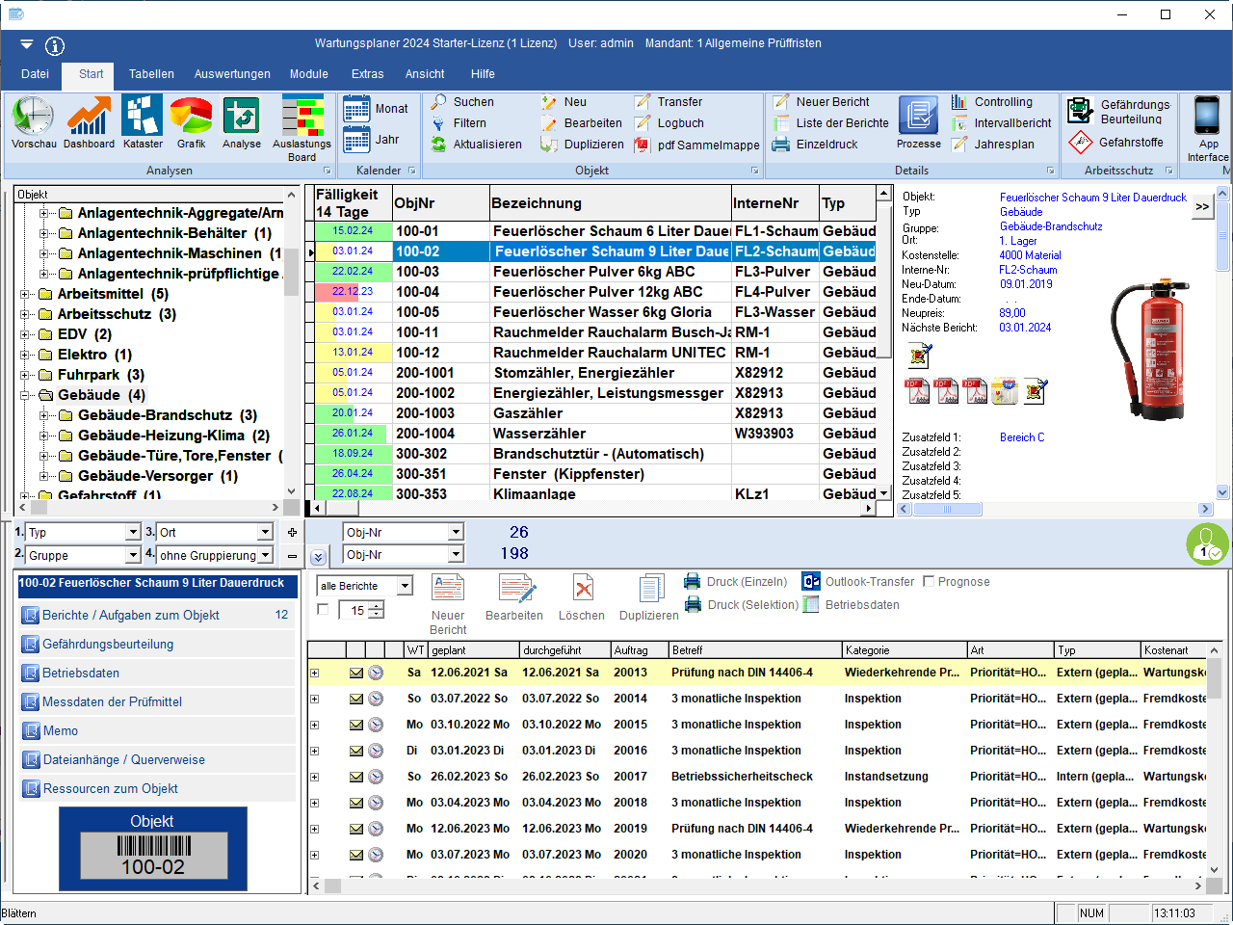Create a Neuer Bericht from the ribbon
1233x925 pixels.
822,101
